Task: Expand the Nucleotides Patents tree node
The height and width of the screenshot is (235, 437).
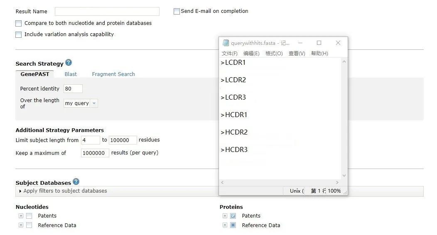Action: coord(21,216)
